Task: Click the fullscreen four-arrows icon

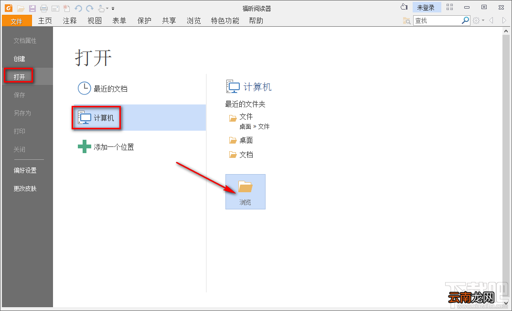Action: 449,7
